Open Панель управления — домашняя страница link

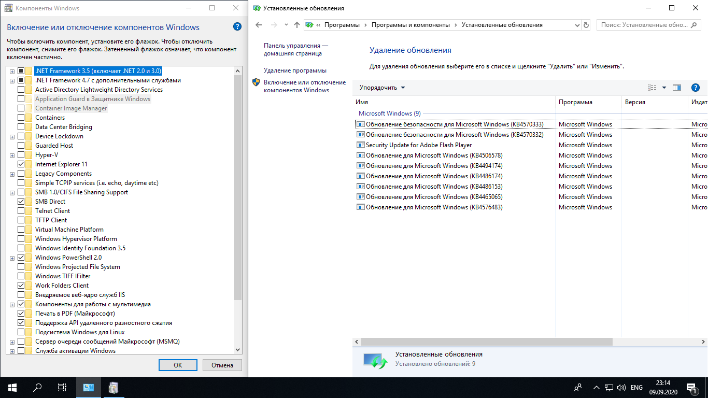tap(295, 50)
